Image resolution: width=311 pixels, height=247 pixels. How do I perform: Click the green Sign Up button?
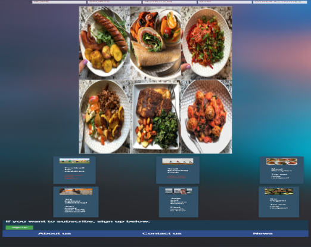[x=20, y=227]
